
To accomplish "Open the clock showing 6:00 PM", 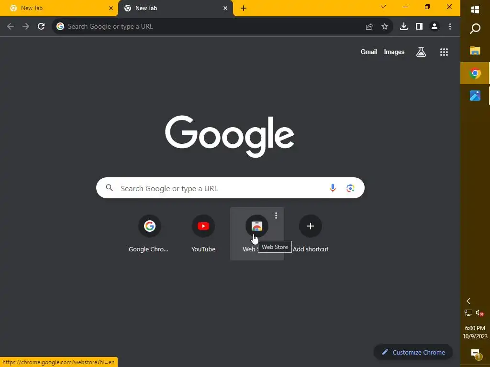I will point(475,332).
